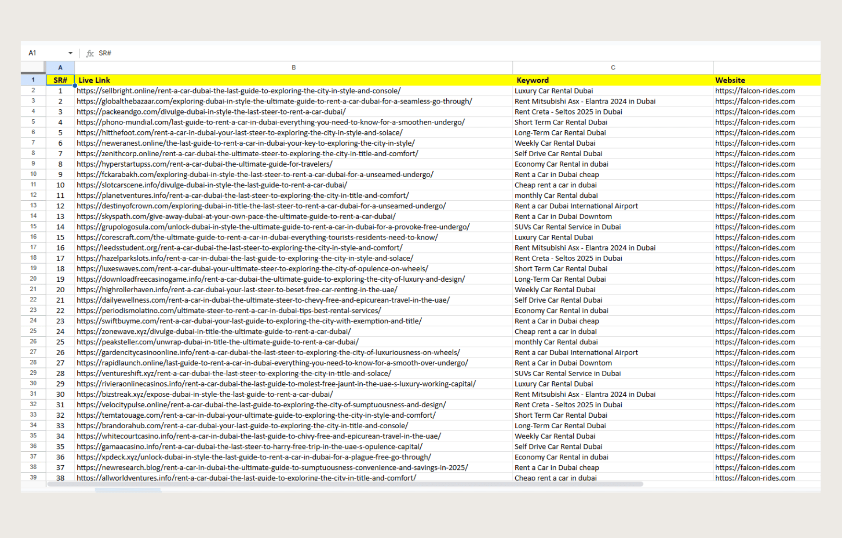Select row 20 header
The height and width of the screenshot is (538, 842).
pos(33,279)
